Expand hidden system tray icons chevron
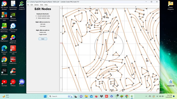 click(146, 96)
